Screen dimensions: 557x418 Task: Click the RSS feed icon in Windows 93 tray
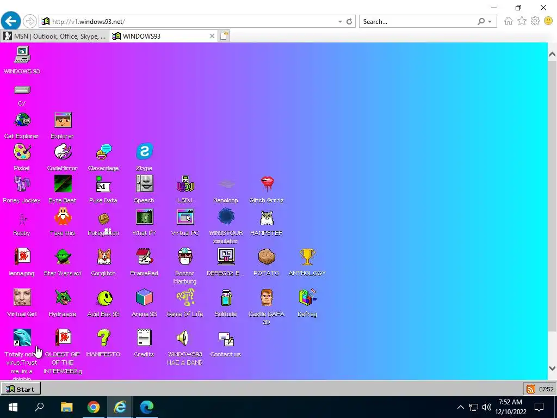tap(531, 389)
